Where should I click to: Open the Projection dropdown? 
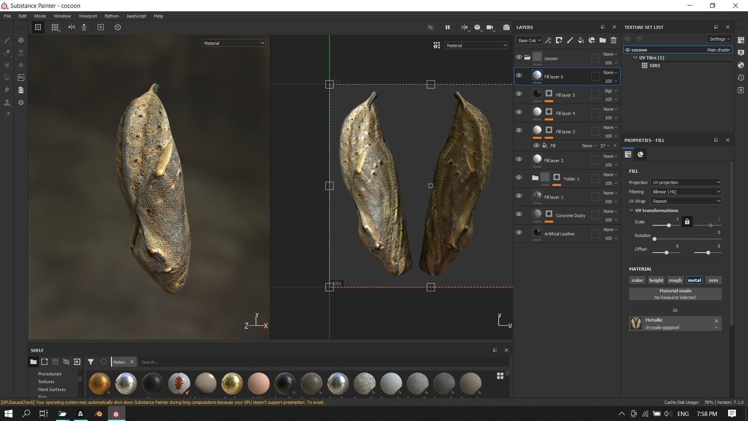(686, 182)
